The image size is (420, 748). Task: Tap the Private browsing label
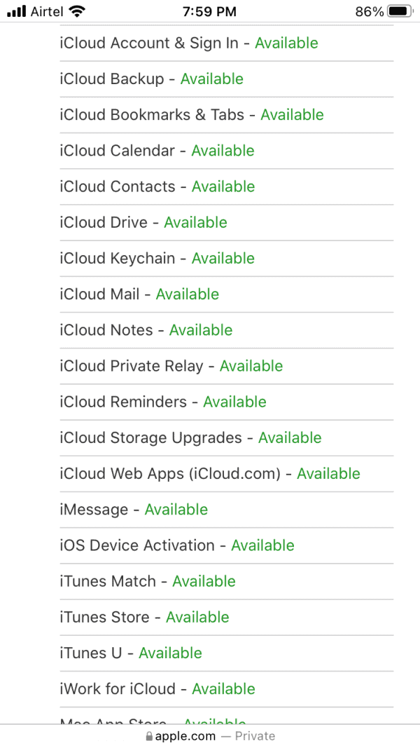click(x=255, y=735)
